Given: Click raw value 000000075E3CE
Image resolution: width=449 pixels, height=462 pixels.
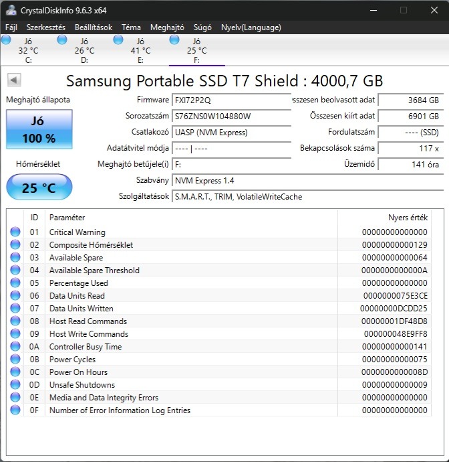Looking at the screenshot, I should click(396, 295).
